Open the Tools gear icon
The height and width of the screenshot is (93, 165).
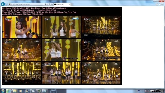(162, 4)
